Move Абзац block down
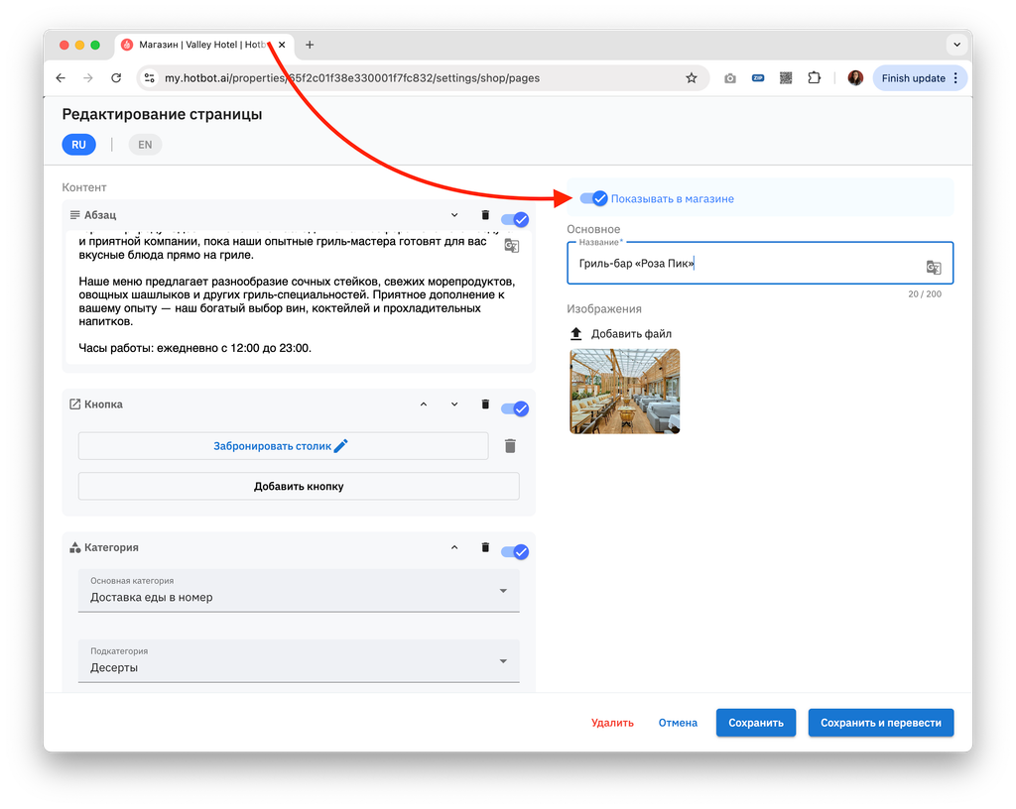Viewport: 1016px width, 809px height. [x=454, y=215]
